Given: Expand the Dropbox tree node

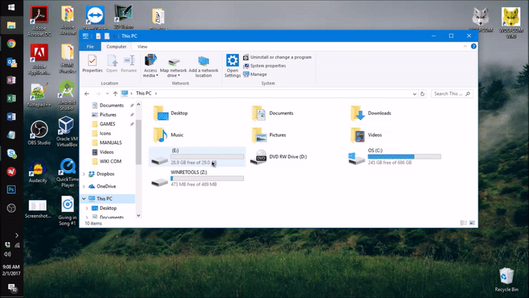Looking at the screenshot, I should (84, 174).
